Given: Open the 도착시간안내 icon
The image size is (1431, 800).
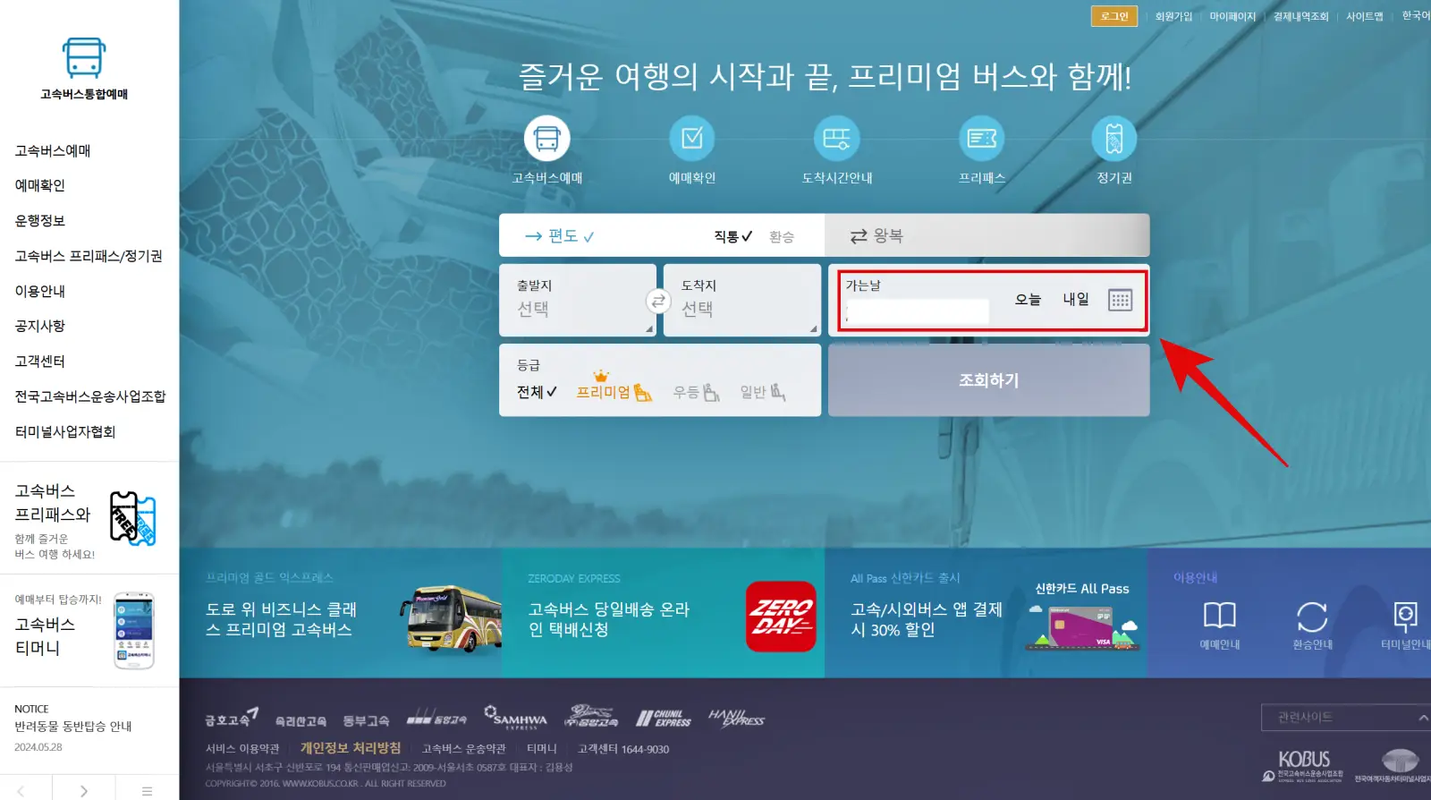Looking at the screenshot, I should coord(836,139).
